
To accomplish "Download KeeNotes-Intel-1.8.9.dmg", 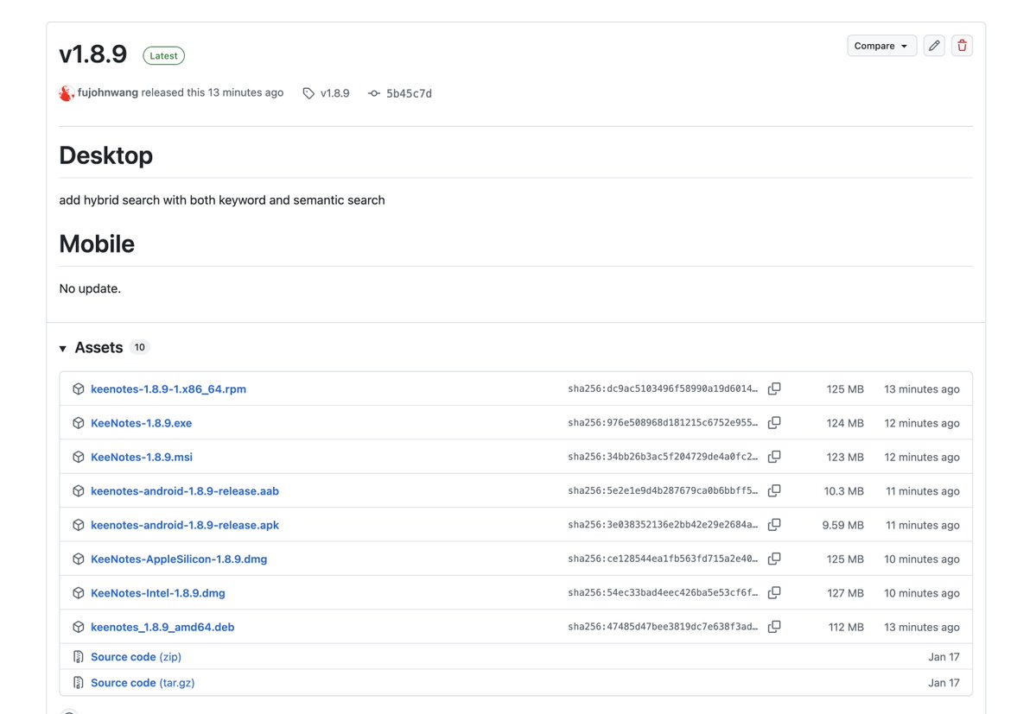I will click(158, 592).
